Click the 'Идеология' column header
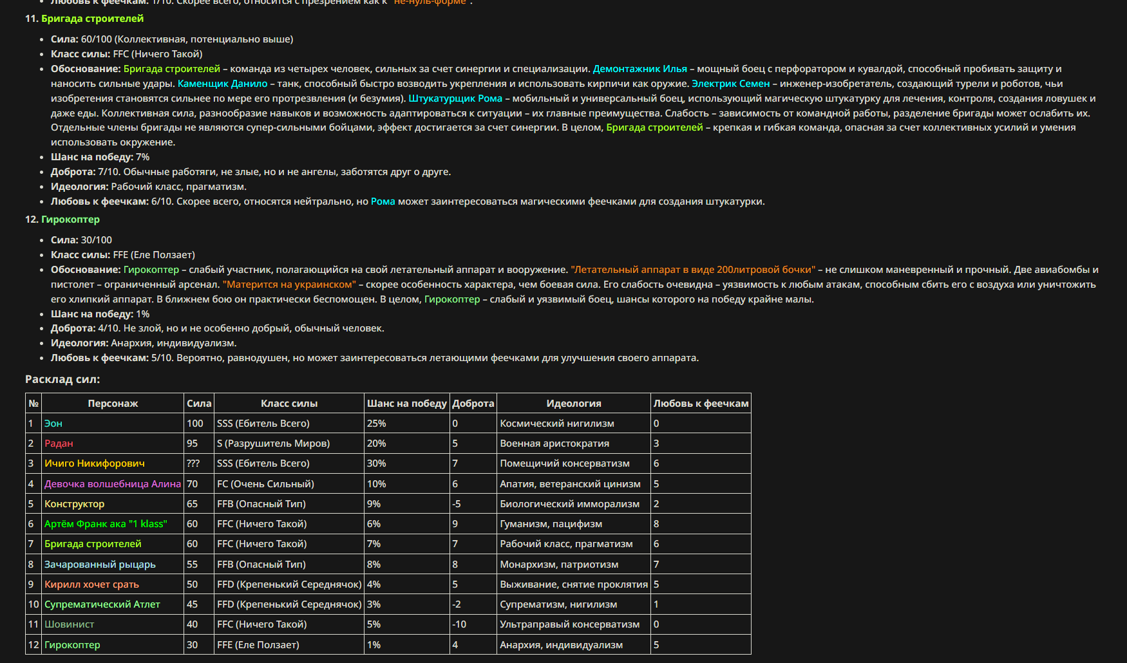The width and height of the screenshot is (1127, 663). coord(574,404)
